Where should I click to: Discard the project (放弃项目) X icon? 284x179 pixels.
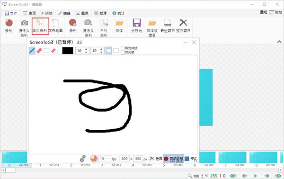click(183, 26)
